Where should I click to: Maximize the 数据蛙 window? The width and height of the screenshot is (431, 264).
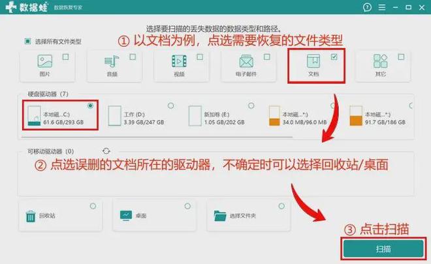pyautogui.click(x=408, y=7)
